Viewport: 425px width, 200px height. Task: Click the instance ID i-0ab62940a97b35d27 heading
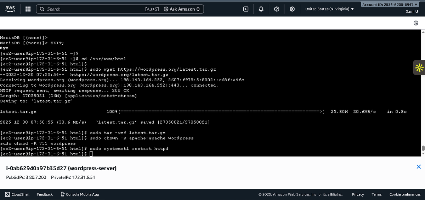point(61,168)
